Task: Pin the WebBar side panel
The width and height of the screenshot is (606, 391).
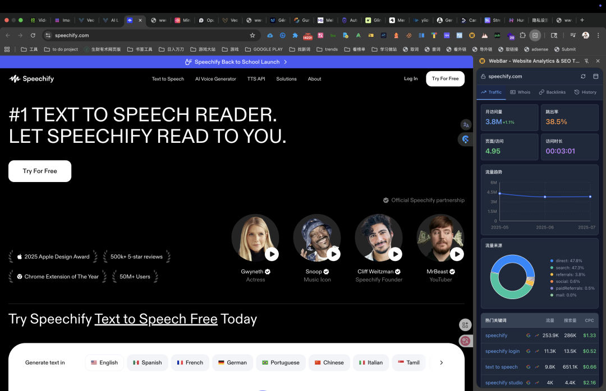Action: (586, 61)
